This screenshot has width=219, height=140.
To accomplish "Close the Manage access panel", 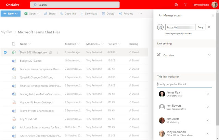I will coord(213,15).
